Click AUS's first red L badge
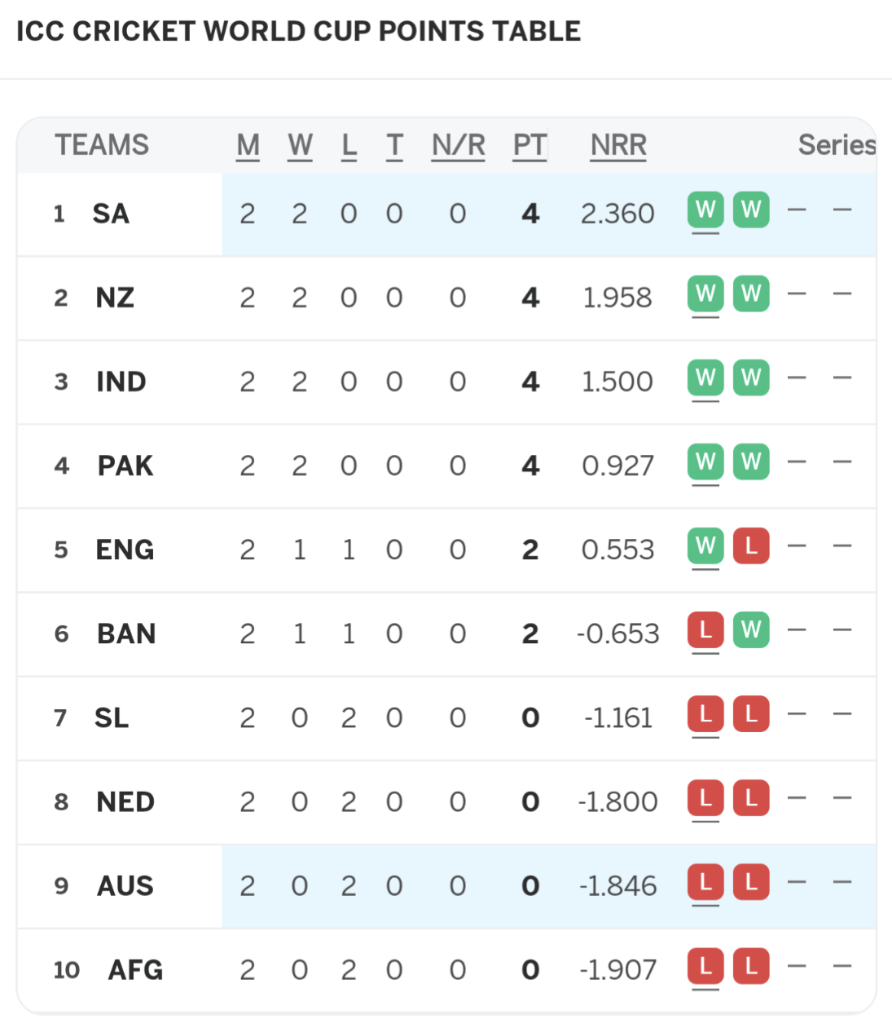The height and width of the screenshot is (1024, 892). pos(705,882)
